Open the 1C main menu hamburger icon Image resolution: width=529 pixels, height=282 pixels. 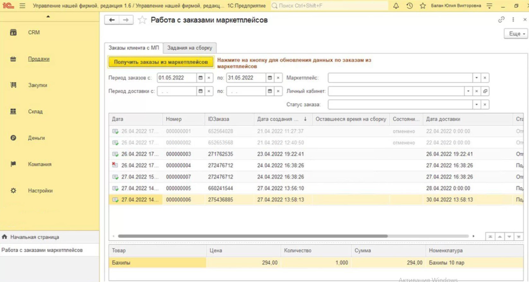tap(22, 6)
